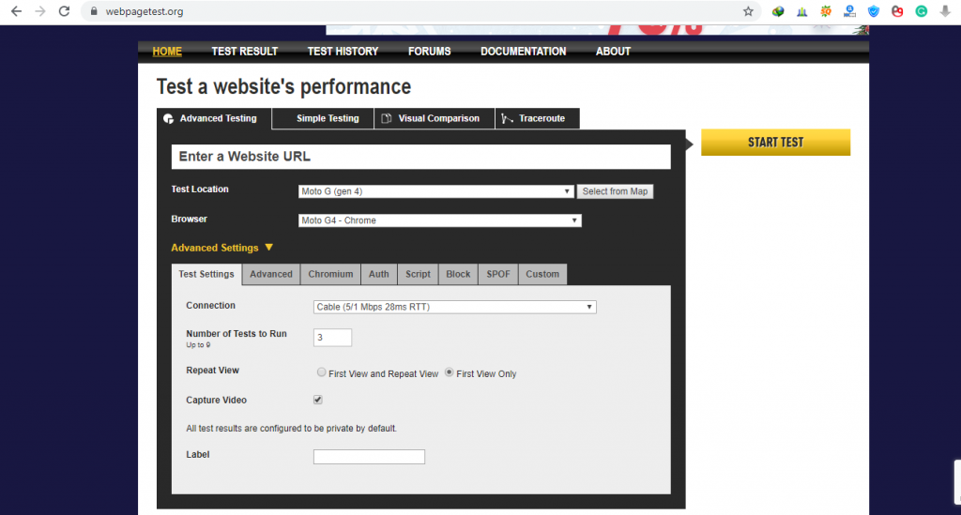Switch to the Traceroute tab
The image size is (961, 515).
tap(537, 118)
